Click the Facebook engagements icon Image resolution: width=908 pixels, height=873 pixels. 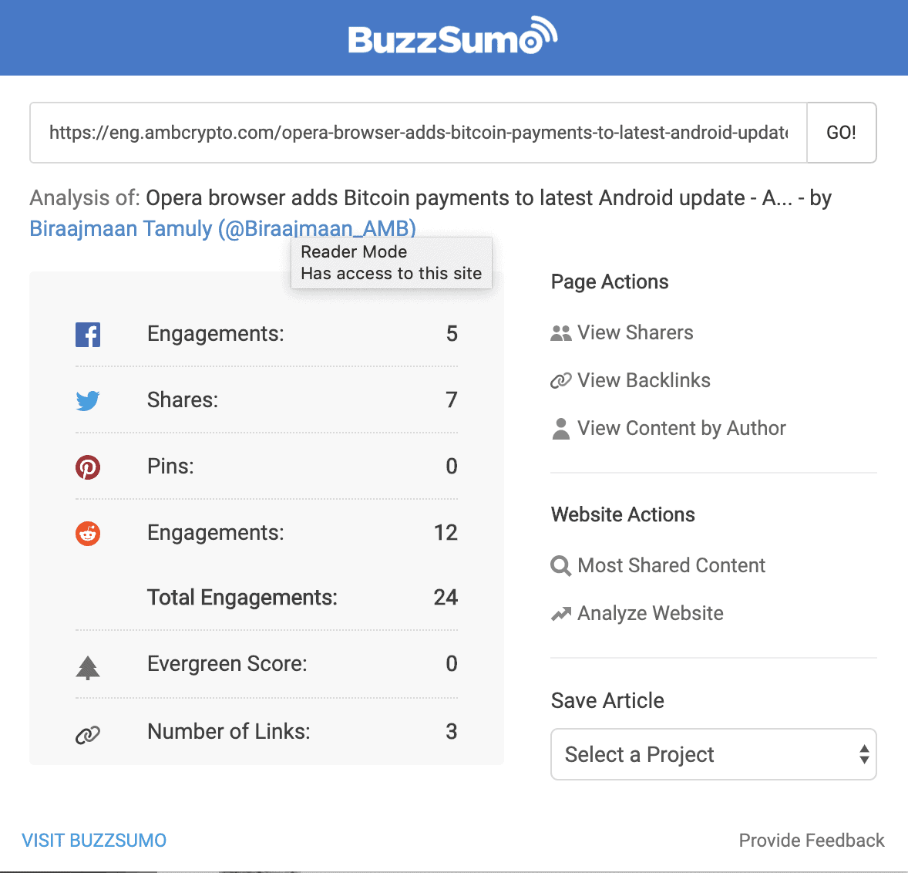(87, 334)
